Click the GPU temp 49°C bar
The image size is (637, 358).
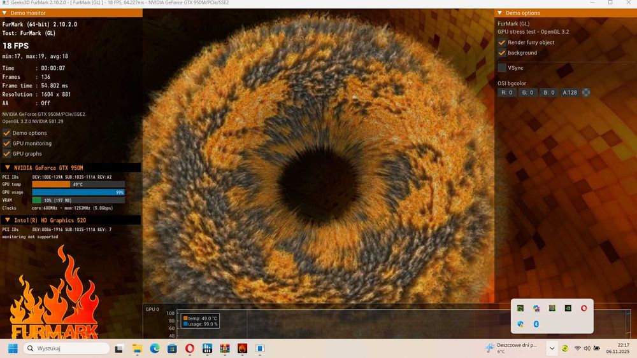[x=78, y=184]
